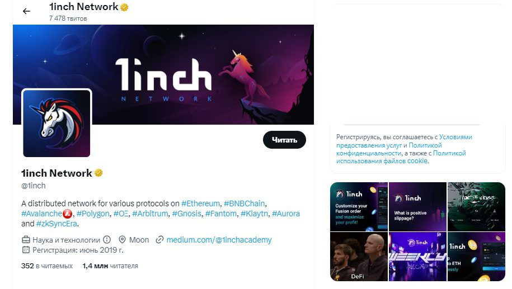Click the red Avalanche emoji icon
Image resolution: width=512 pixels, height=289 pixels.
67,214
